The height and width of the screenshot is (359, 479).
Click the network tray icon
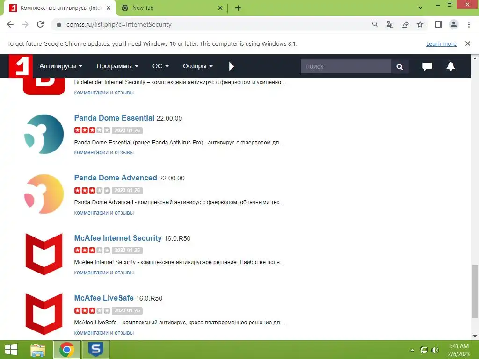pos(424,350)
